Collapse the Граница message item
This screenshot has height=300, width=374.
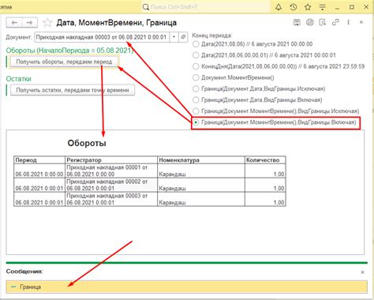pos(14,287)
